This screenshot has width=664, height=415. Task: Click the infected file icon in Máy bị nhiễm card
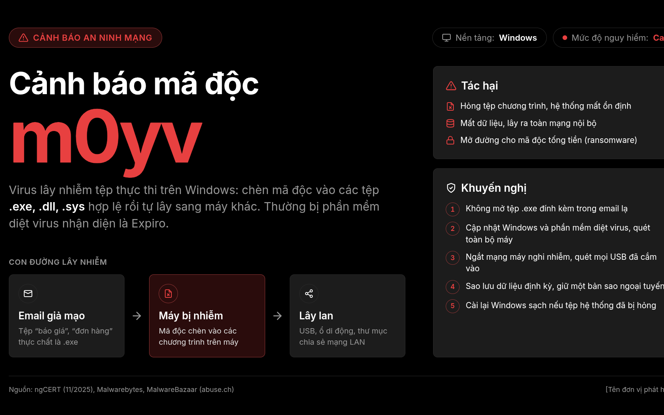[x=168, y=294]
